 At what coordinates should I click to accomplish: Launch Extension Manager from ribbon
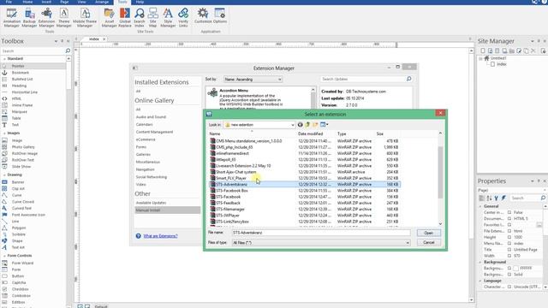click(x=46, y=17)
